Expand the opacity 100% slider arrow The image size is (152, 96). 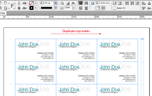pyautogui.click(x=74, y=8)
